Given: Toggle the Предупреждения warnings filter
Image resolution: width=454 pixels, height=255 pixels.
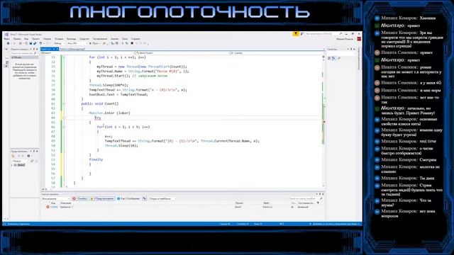Looking at the screenshot, I should [x=102, y=199].
